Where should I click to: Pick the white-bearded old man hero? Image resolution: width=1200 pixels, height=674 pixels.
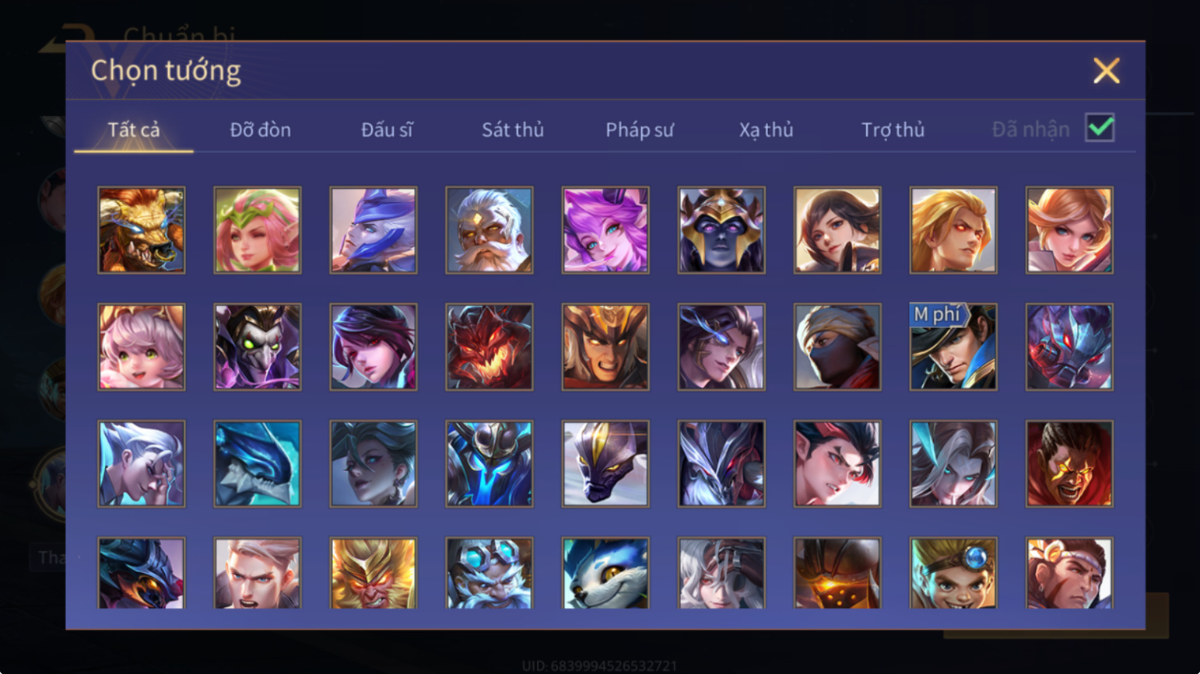point(489,230)
